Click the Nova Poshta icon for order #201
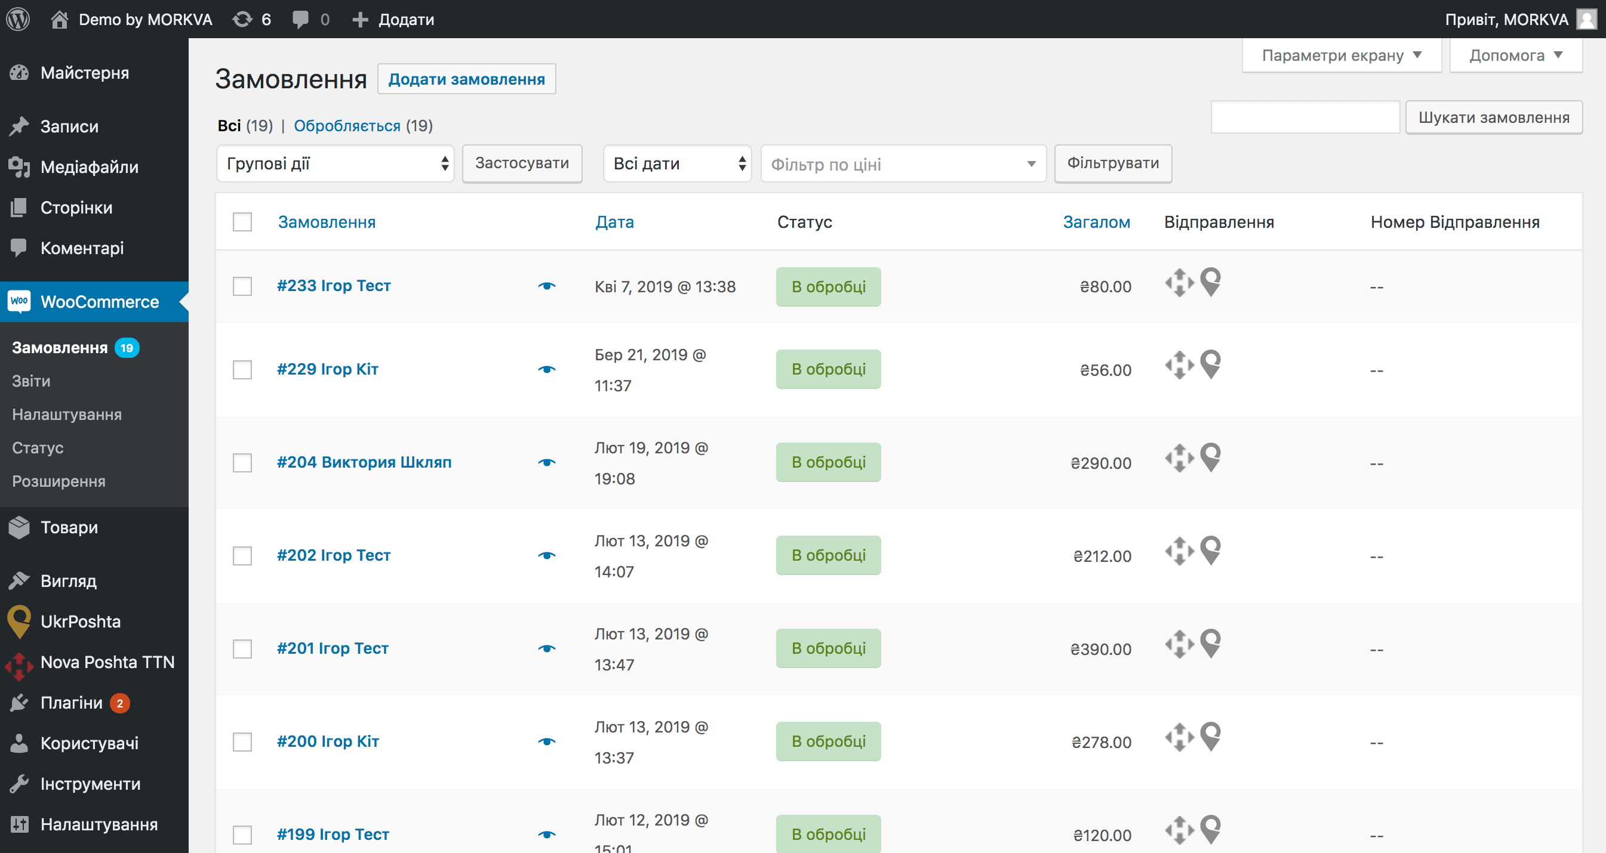Image resolution: width=1606 pixels, height=853 pixels. [1180, 644]
